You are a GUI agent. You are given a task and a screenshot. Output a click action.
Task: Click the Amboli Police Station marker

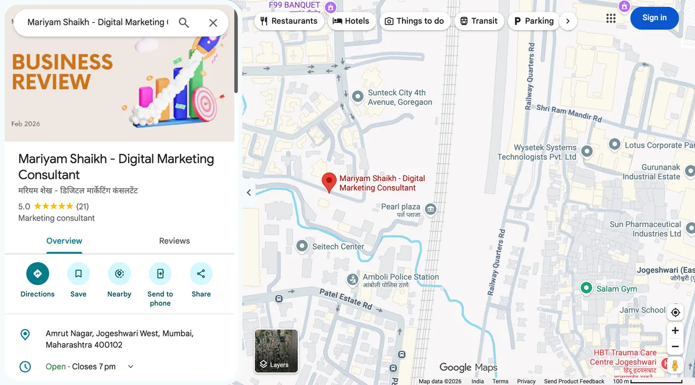(352, 280)
